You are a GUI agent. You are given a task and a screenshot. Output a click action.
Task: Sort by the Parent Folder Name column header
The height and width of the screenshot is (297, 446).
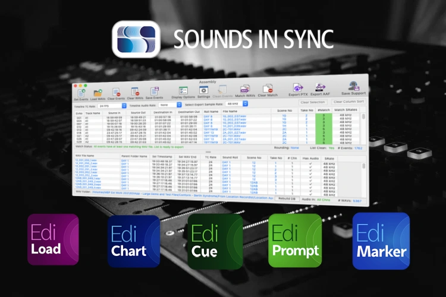coord(134,156)
